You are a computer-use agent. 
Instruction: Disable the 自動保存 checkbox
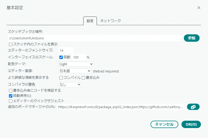tap(11, 96)
